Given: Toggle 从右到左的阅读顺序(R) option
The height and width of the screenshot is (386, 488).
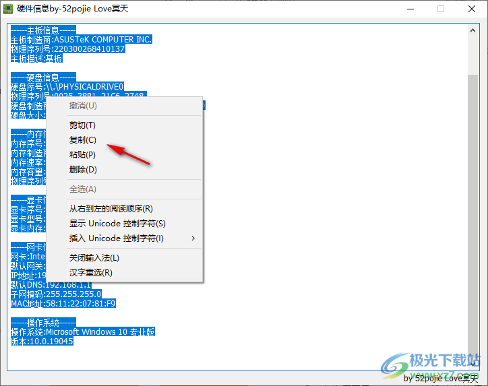Looking at the screenshot, I should pyautogui.click(x=111, y=209).
